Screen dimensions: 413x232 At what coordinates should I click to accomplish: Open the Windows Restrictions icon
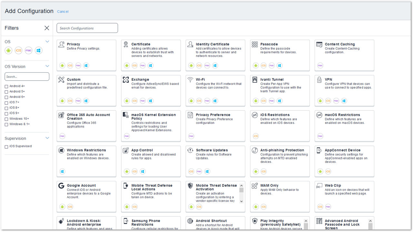point(61,150)
